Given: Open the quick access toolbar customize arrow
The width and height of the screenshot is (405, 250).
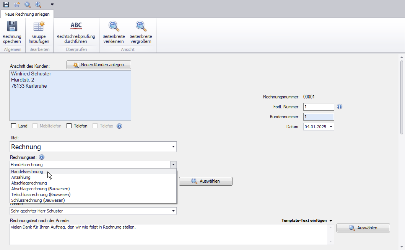Looking at the screenshot, I should tap(52, 4).
